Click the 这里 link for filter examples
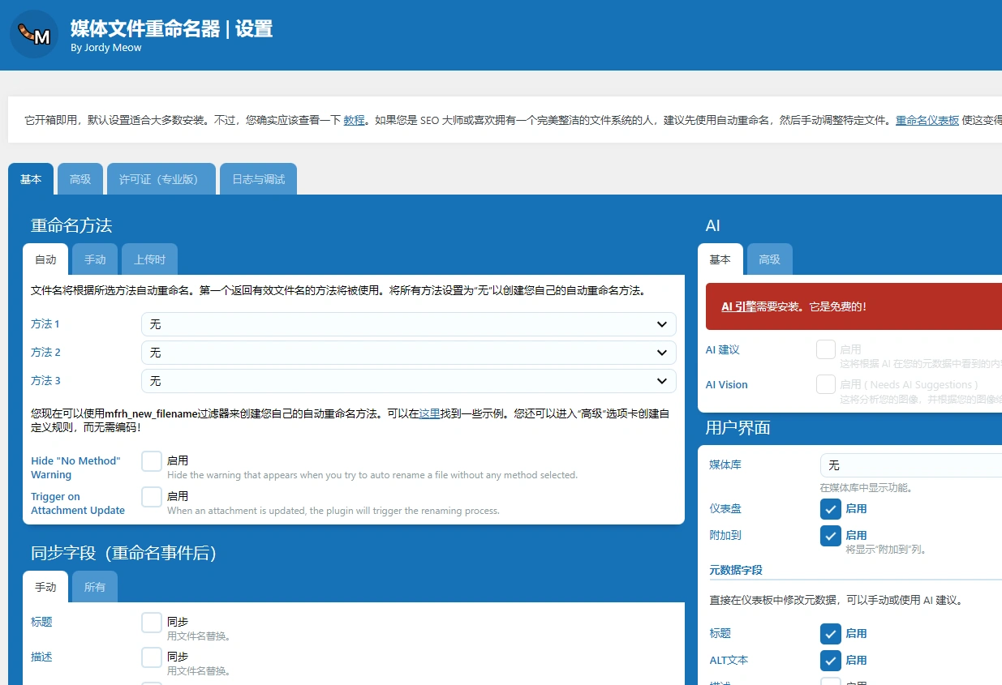Image resolution: width=1002 pixels, height=685 pixels. click(428, 413)
